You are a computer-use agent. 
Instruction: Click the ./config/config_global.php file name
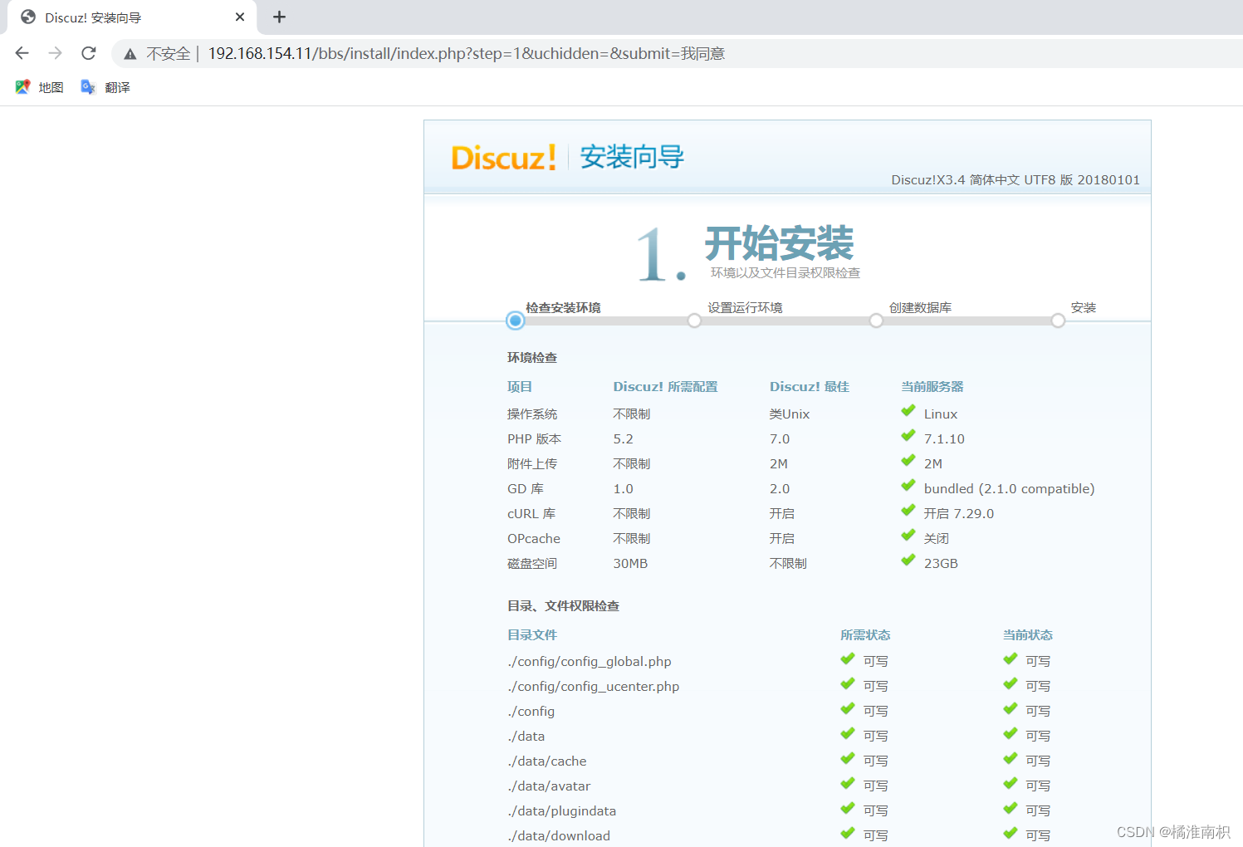pos(590,662)
